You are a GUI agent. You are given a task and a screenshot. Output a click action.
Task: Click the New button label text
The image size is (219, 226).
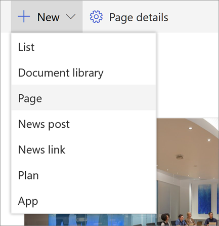49,17
